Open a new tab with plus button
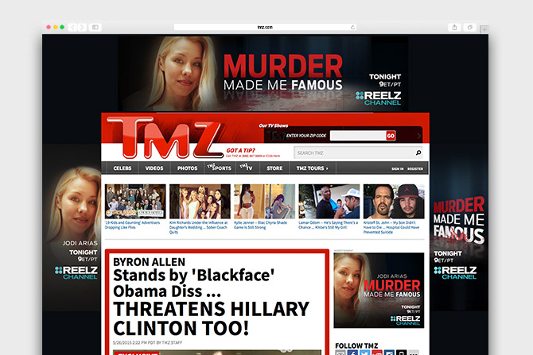Viewport: 533px width, 355px height. [484, 29]
